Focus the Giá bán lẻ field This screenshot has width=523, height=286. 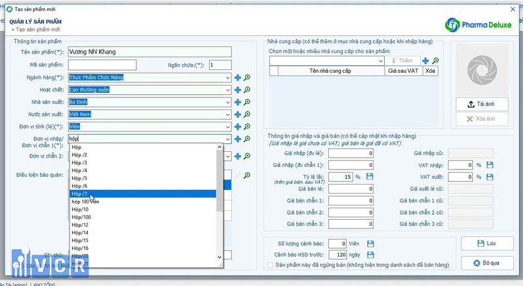351,189
